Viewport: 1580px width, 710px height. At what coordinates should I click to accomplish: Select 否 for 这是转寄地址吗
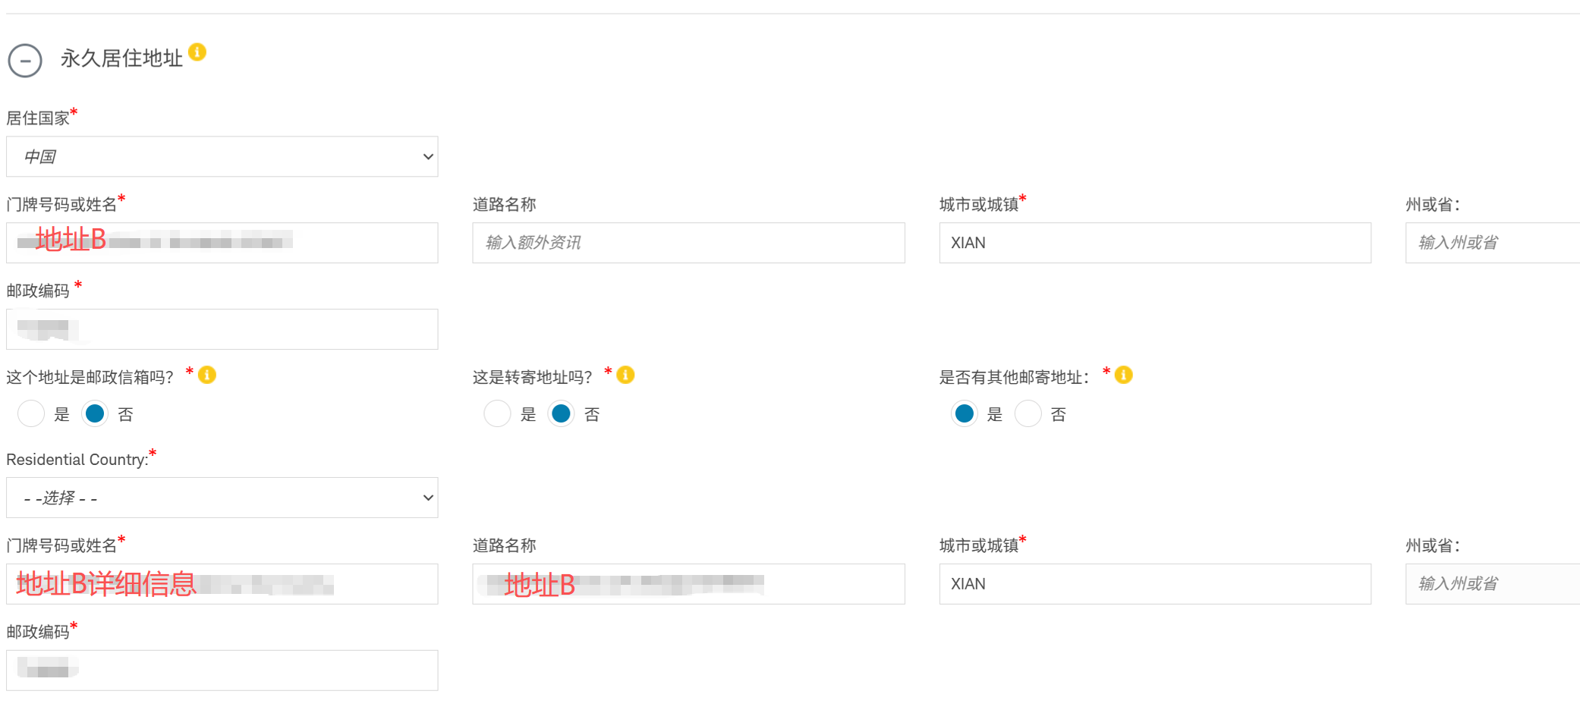[x=561, y=414]
